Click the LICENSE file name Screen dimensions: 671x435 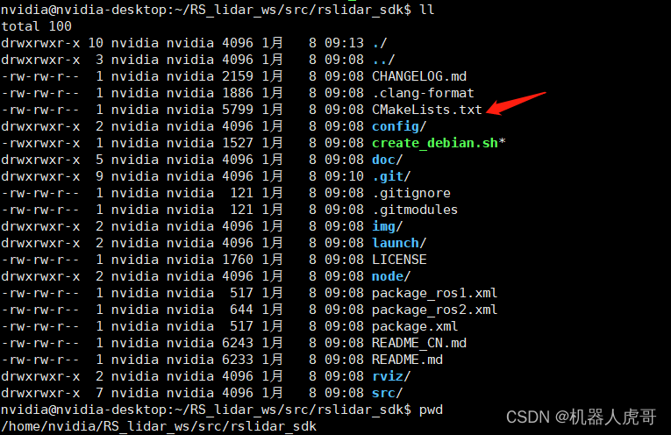399,260
